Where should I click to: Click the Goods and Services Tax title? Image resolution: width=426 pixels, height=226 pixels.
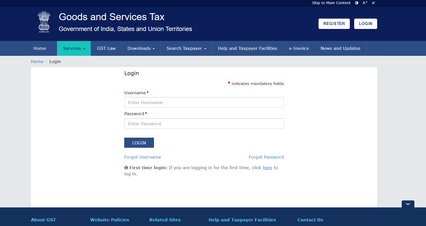click(112, 17)
